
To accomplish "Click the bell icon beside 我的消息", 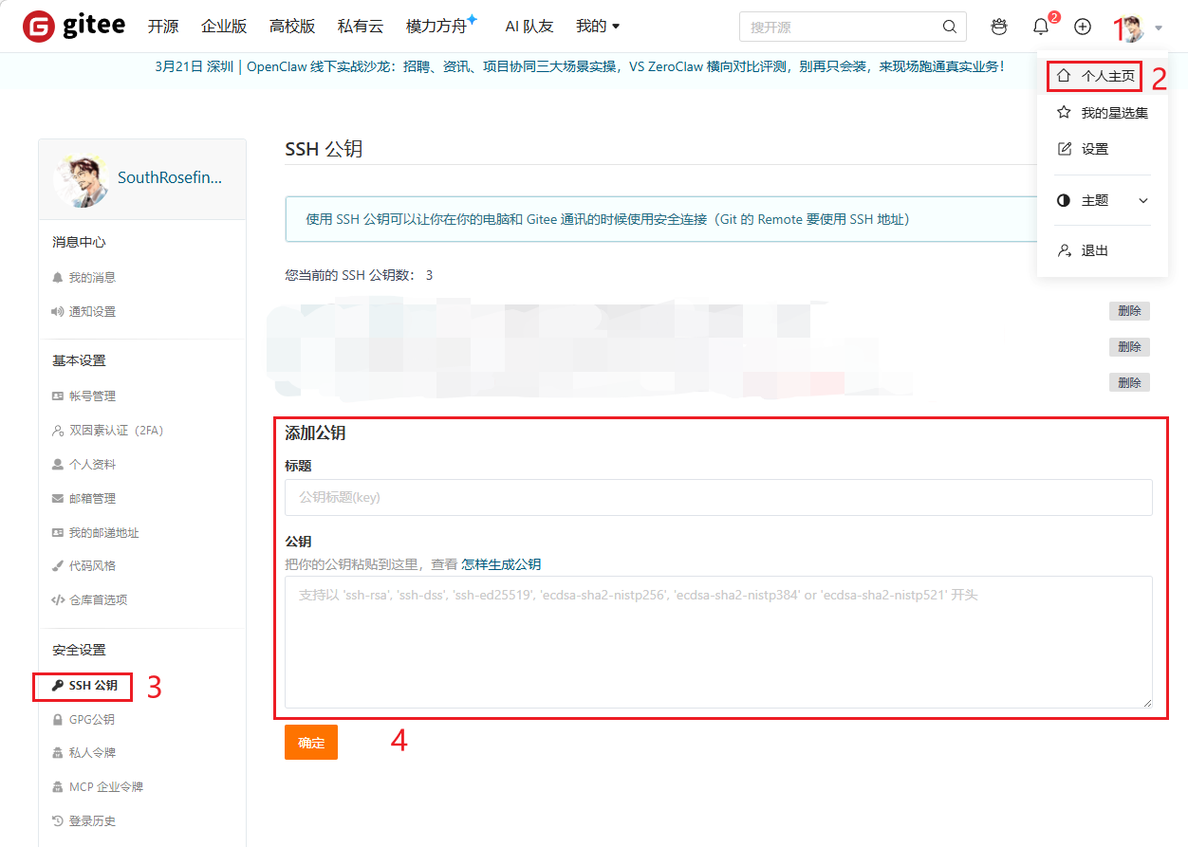I will click(x=58, y=277).
